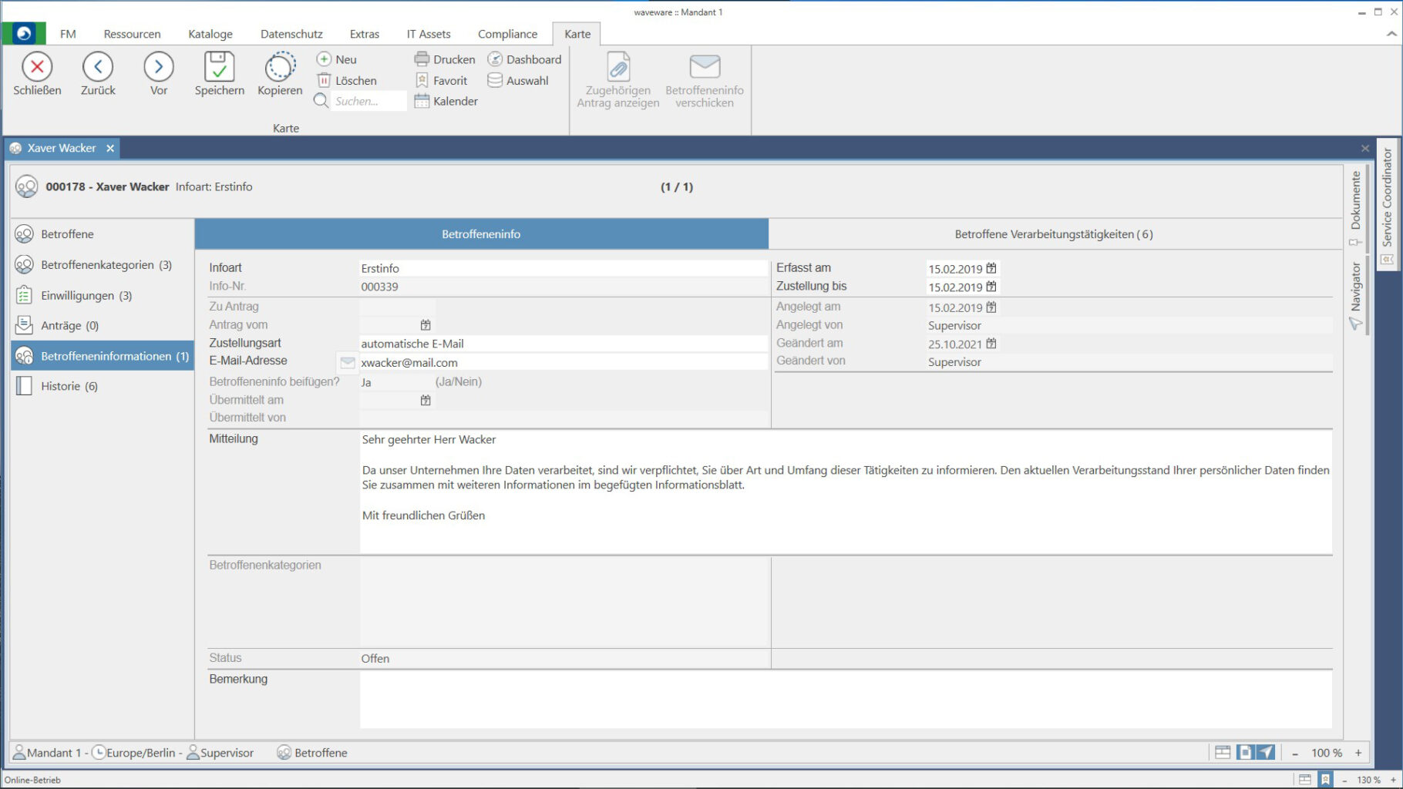Click the Drucken printer icon
The width and height of the screenshot is (1403, 789).
click(422, 59)
